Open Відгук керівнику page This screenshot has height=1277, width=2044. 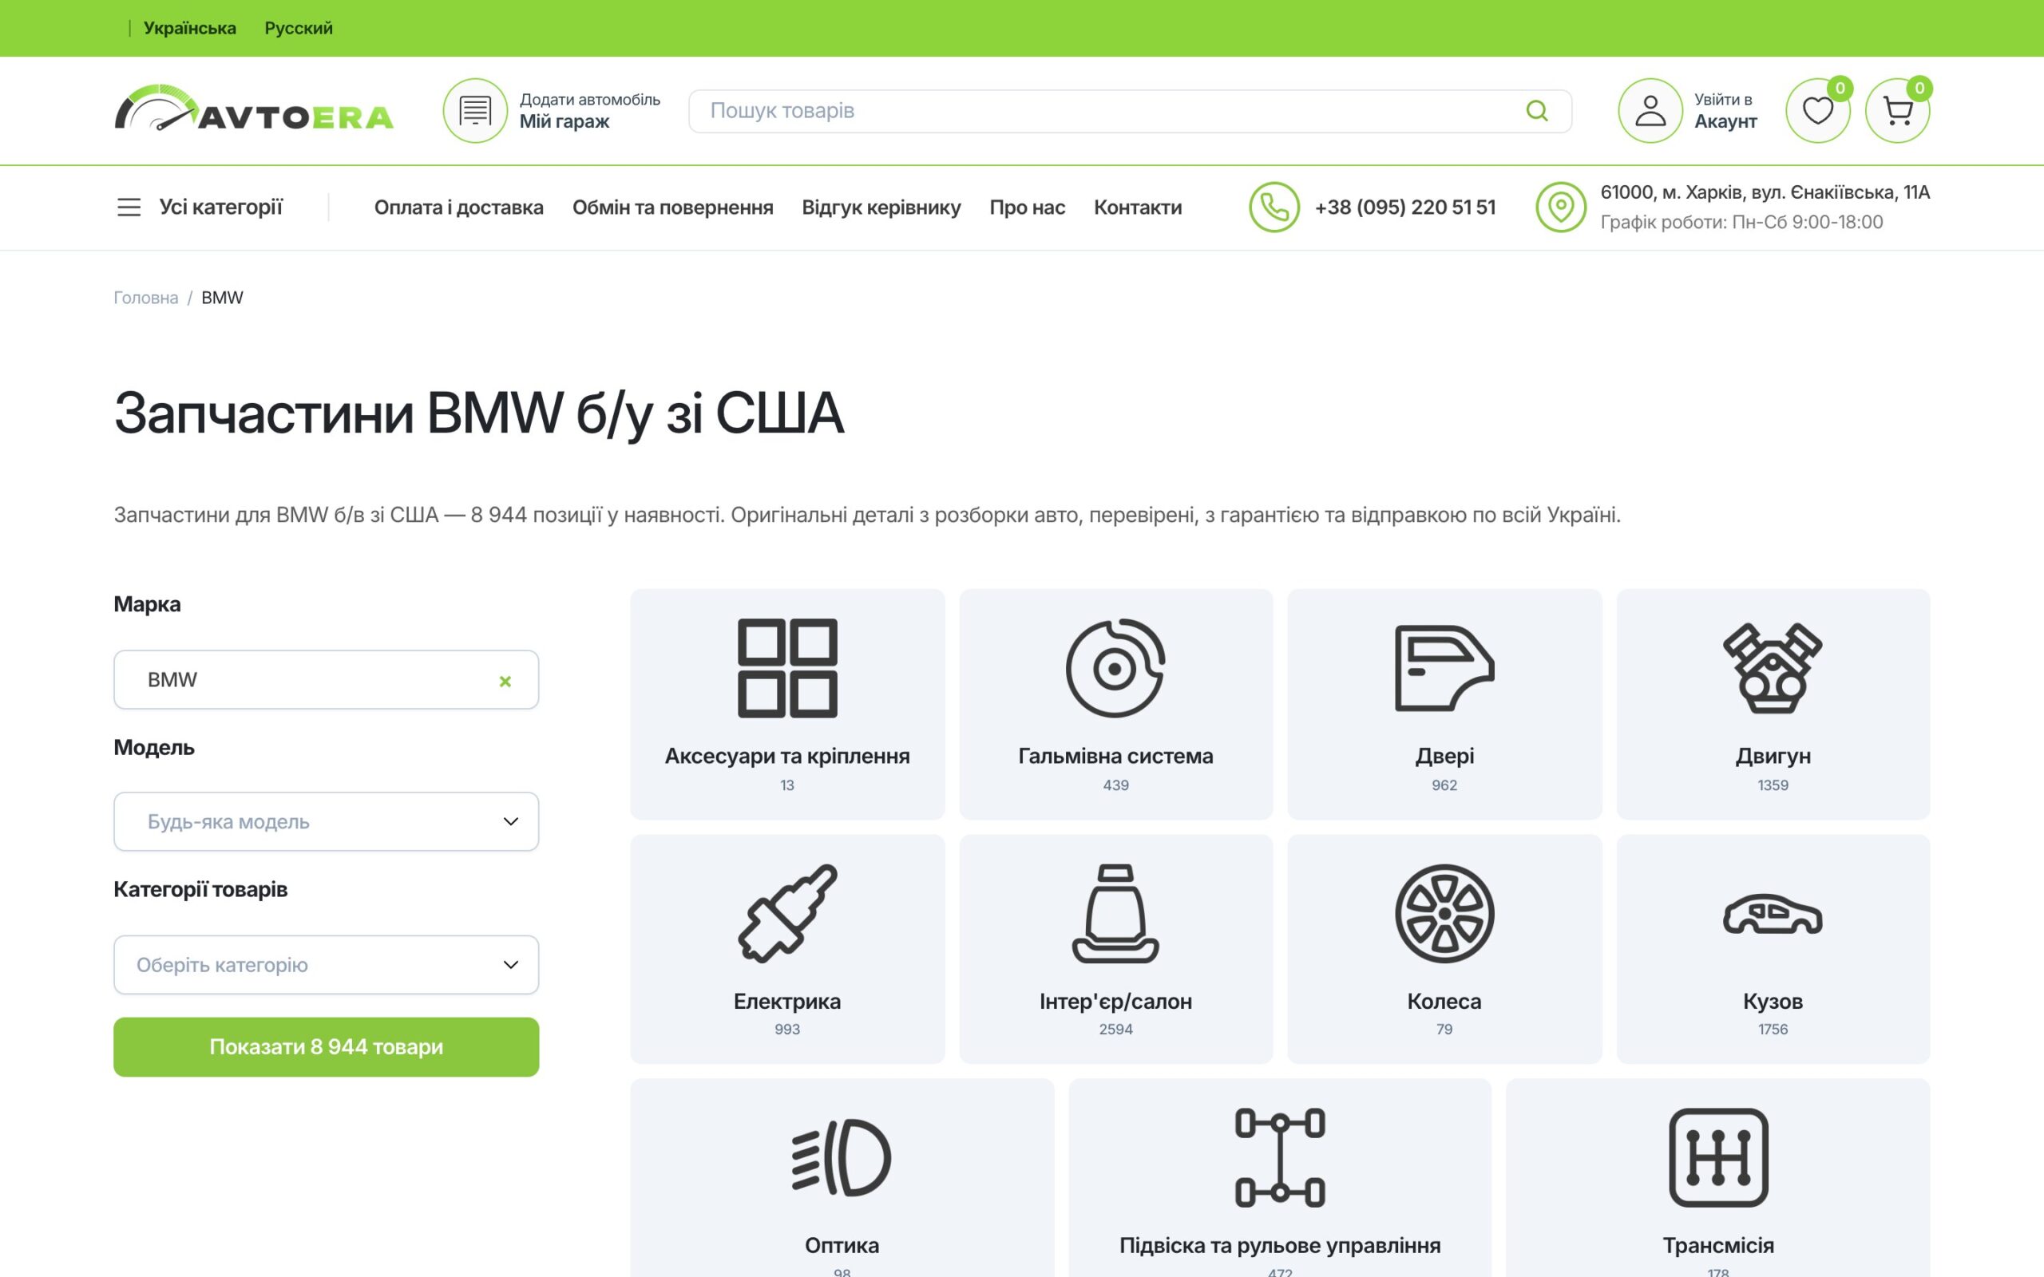(881, 208)
